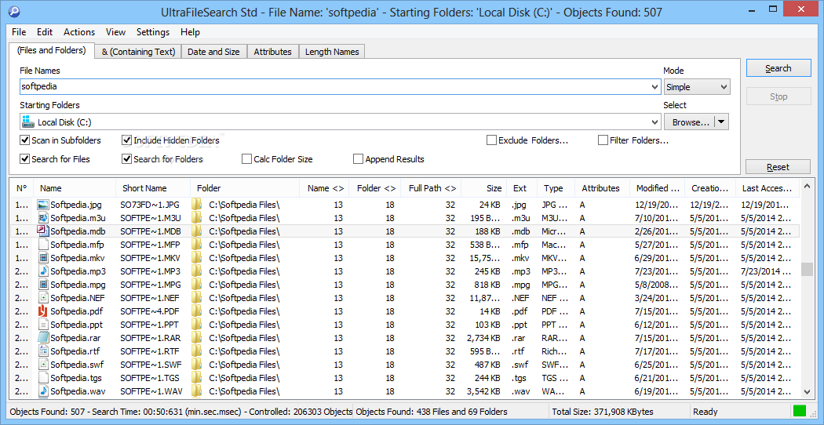Click the folder icon in the Softpedia.mp3 row

pyautogui.click(x=197, y=271)
